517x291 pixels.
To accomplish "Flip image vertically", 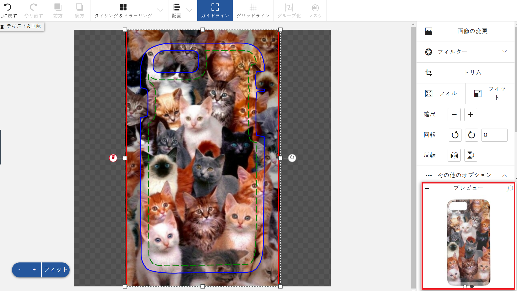I will click(x=471, y=155).
